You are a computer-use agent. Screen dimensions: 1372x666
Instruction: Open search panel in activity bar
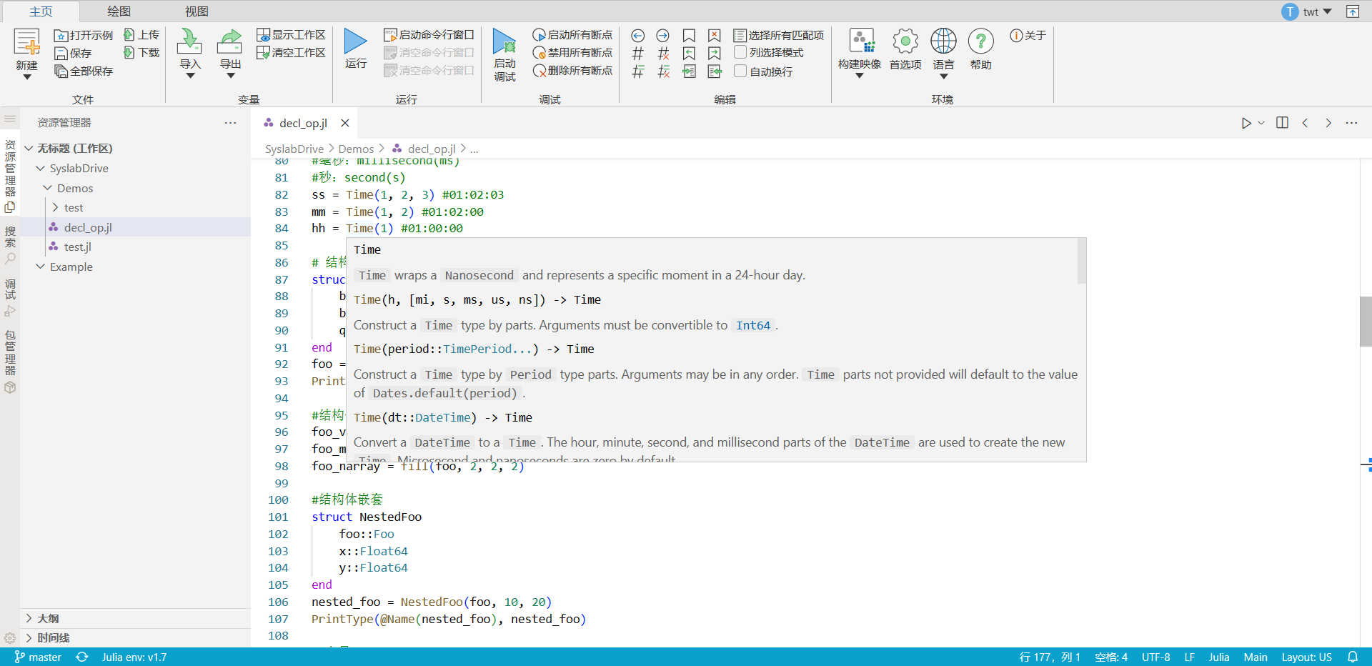coord(10,244)
